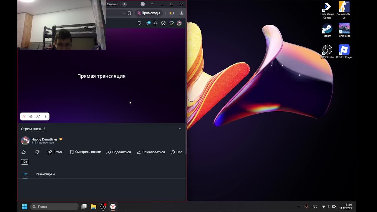Screen dimensions: 377x212
Task: Open the browser hamburger menu
Action: 152,4
